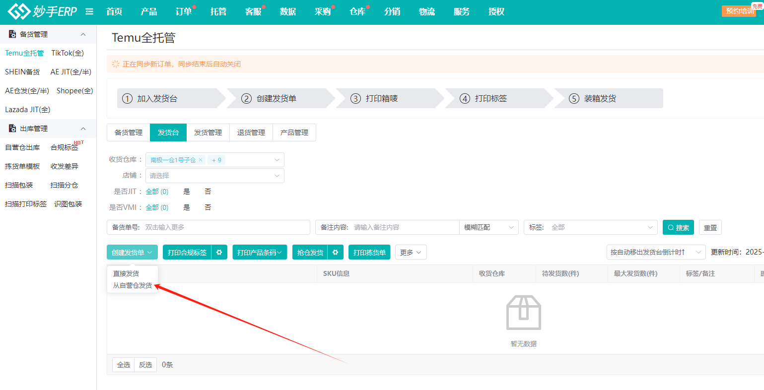Choose 从自营仓发货 from the menu
Image resolution: width=764 pixels, height=390 pixels.
pyautogui.click(x=133, y=285)
